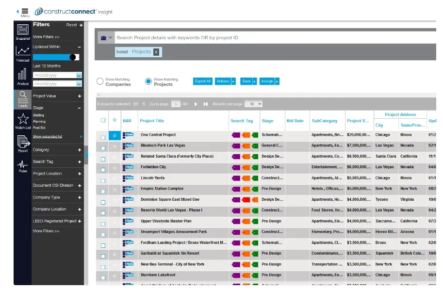Click the first mm/dd/yyyy date field
Screen dimensions: 443x290
pos(54,75)
